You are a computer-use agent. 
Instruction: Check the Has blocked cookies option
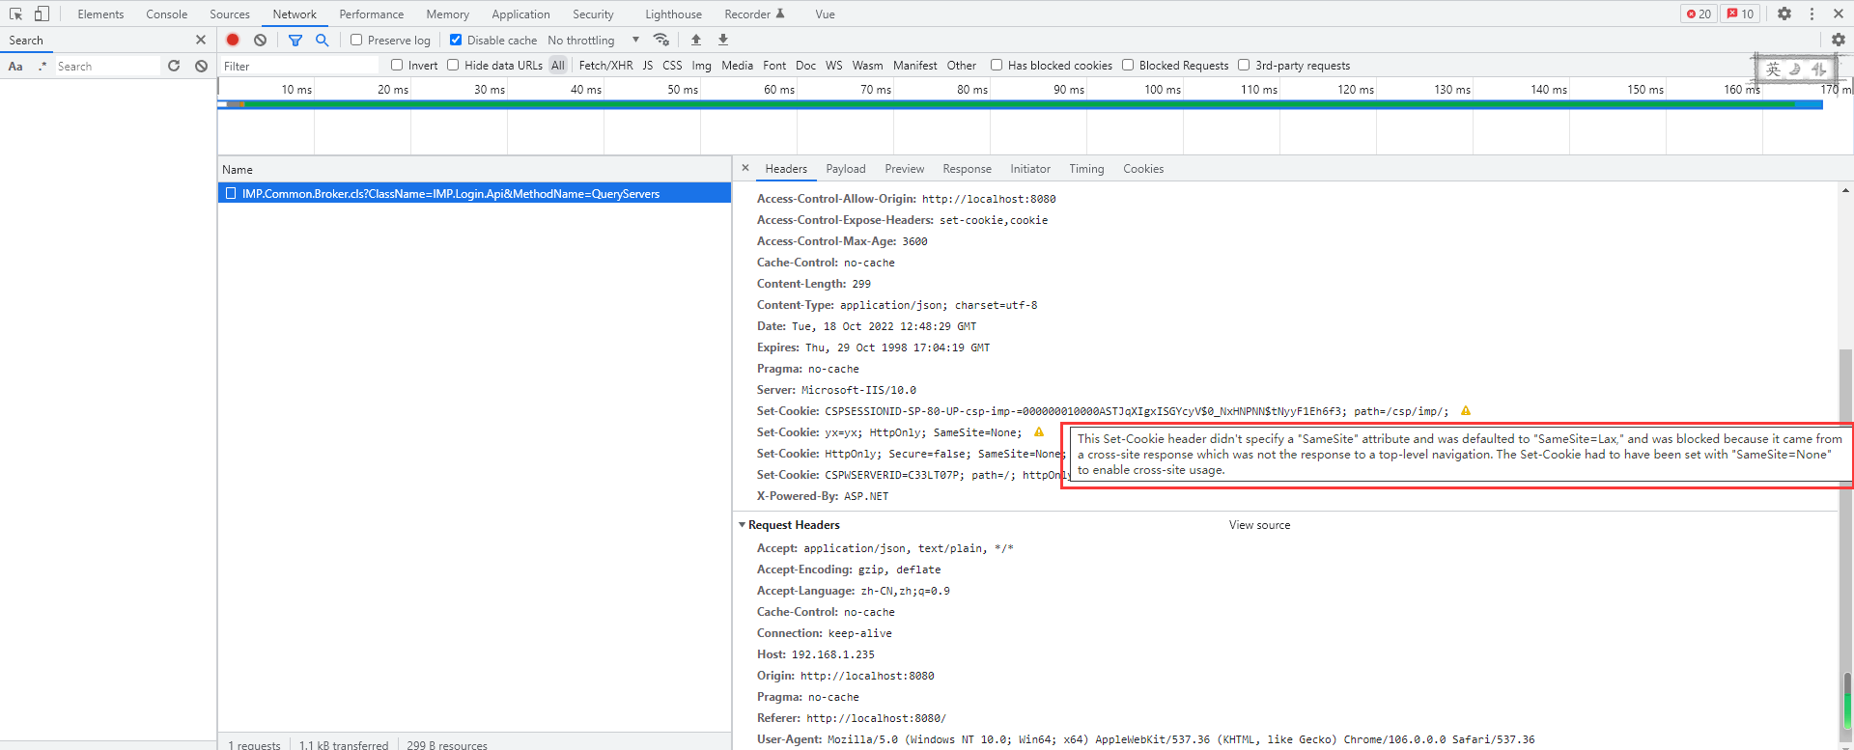pos(997,66)
